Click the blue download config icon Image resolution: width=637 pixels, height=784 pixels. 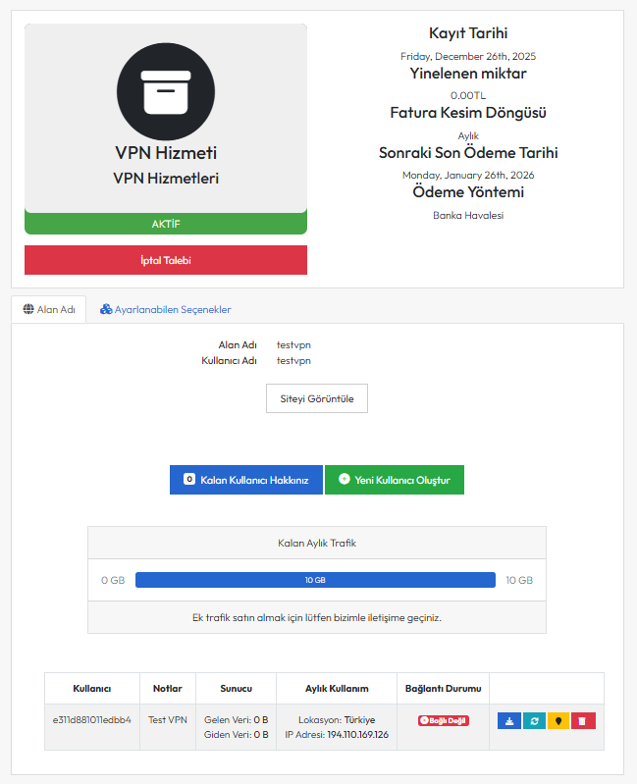click(x=509, y=721)
